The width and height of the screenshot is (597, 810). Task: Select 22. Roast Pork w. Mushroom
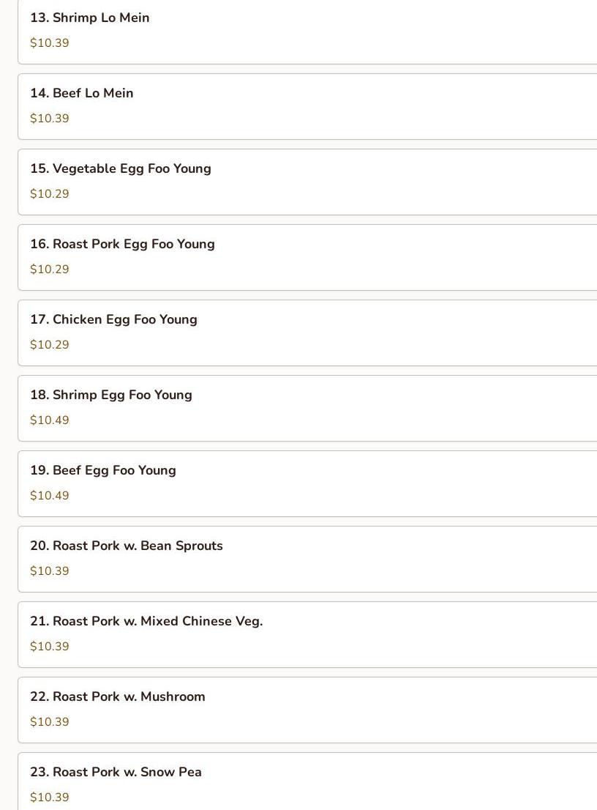coord(307,710)
